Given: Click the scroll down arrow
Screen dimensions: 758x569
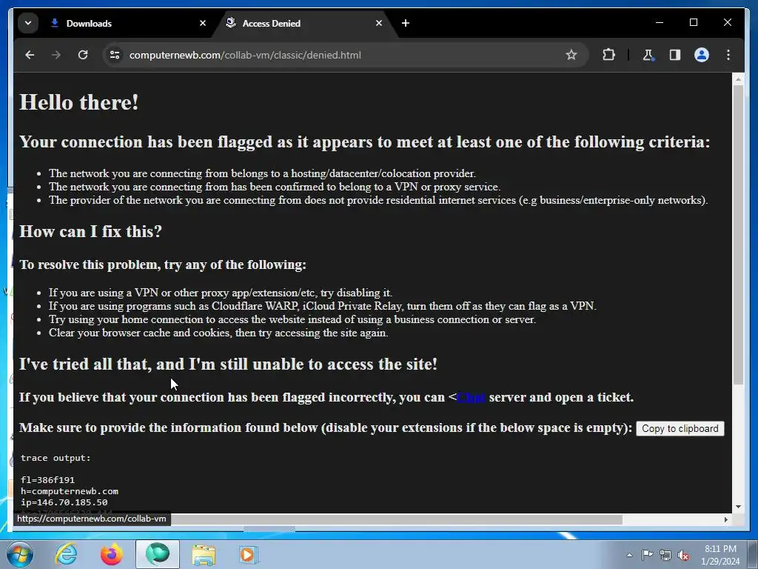Looking at the screenshot, I should (x=738, y=507).
